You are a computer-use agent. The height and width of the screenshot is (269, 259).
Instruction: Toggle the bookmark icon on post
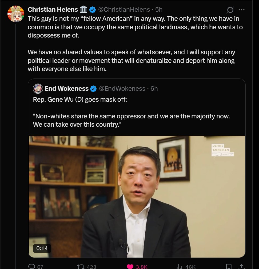coord(229,266)
